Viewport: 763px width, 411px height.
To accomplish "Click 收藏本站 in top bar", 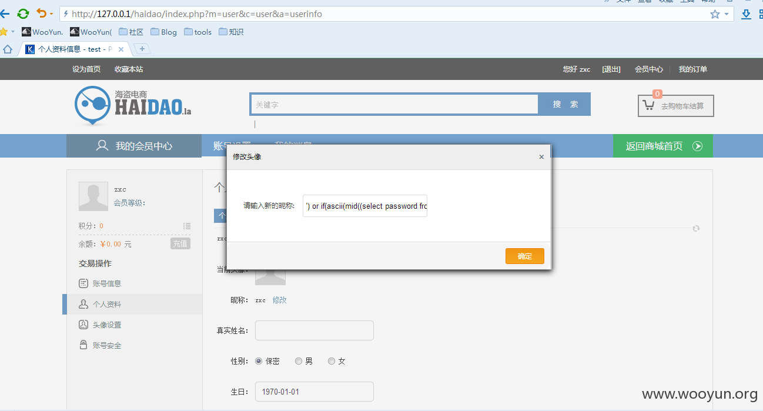I will point(129,69).
